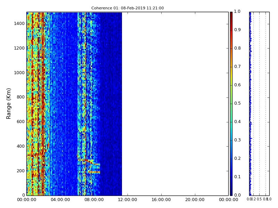
Task: Click the side profile plot's 0.5 tick label
Action: [259, 199]
